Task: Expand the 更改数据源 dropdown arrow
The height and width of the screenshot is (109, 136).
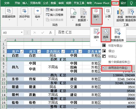Action: tap(87, 20)
